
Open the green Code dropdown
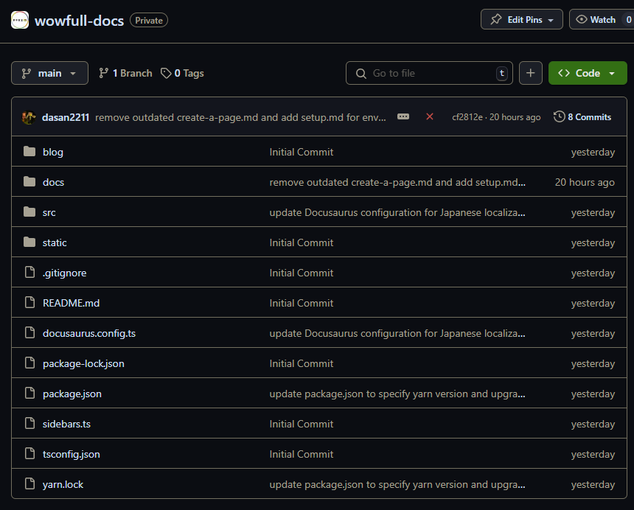[x=588, y=73]
